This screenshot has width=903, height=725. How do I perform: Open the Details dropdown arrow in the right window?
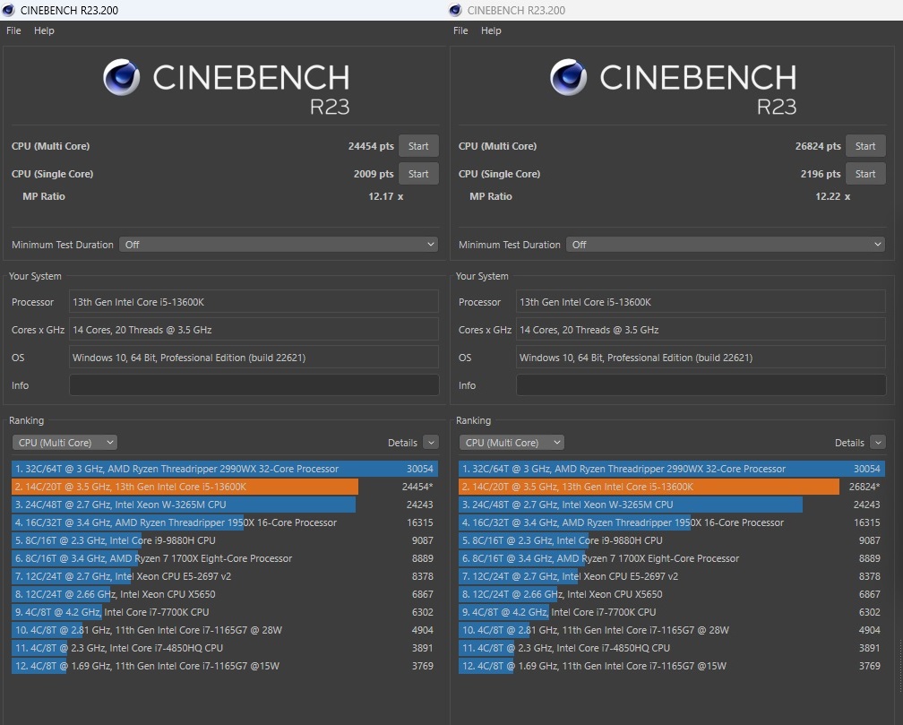pyautogui.click(x=878, y=443)
